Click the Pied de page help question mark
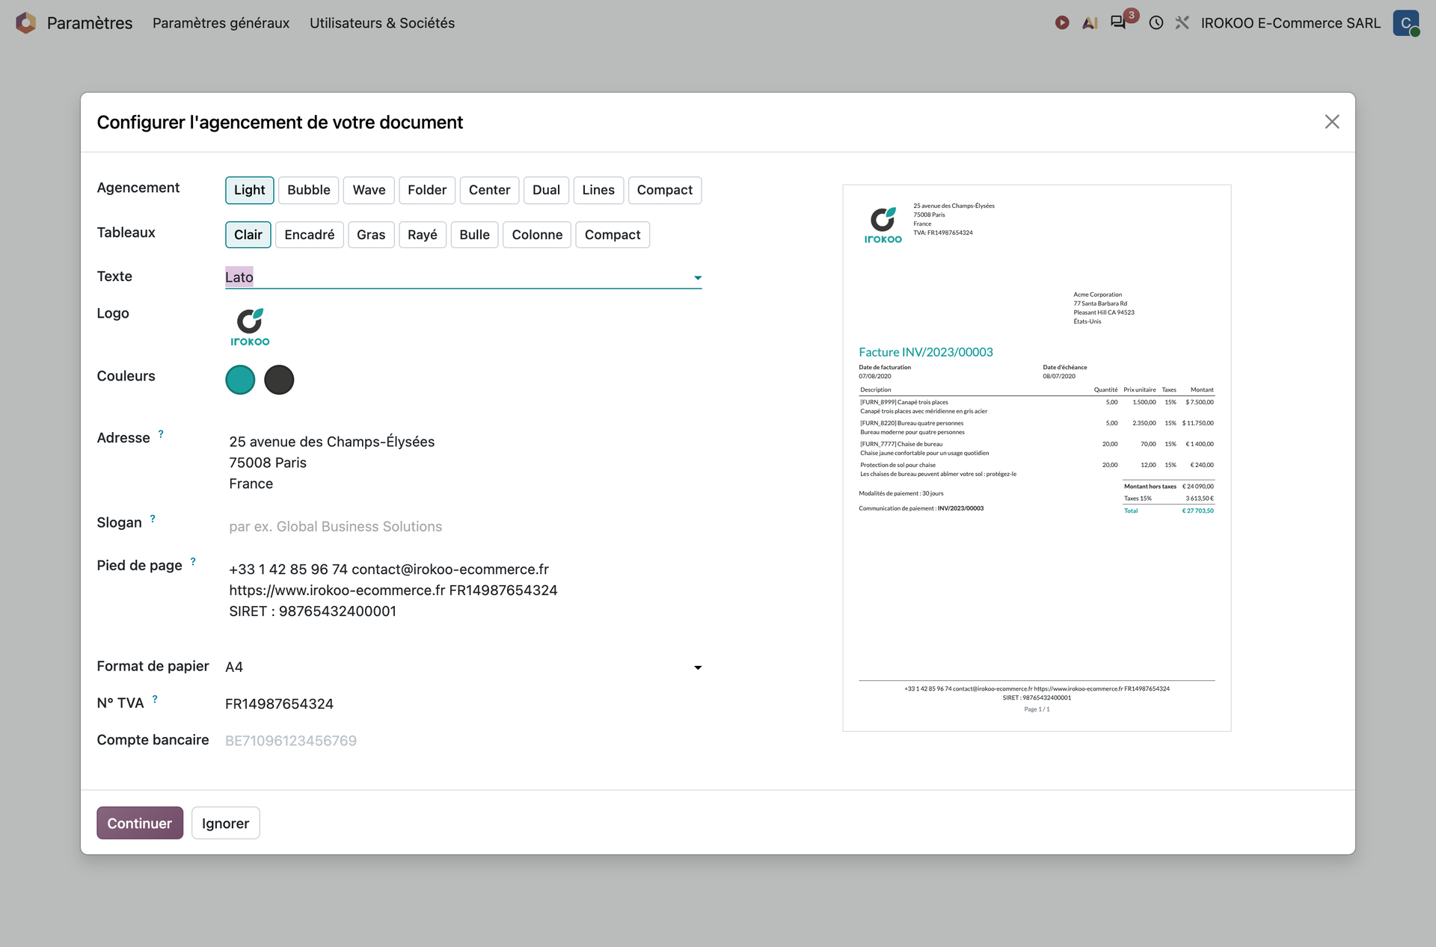 click(193, 561)
